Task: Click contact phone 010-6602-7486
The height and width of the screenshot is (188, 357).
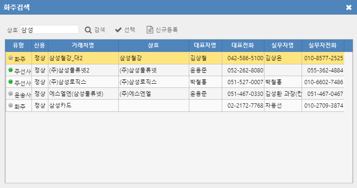Action: pos(324,82)
